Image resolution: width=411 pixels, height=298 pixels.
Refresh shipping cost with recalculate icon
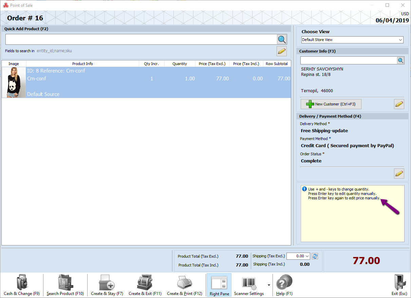point(315,256)
